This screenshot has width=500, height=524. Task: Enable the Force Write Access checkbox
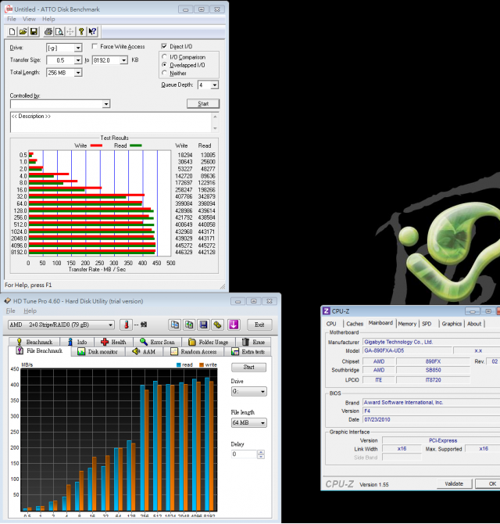click(x=95, y=46)
